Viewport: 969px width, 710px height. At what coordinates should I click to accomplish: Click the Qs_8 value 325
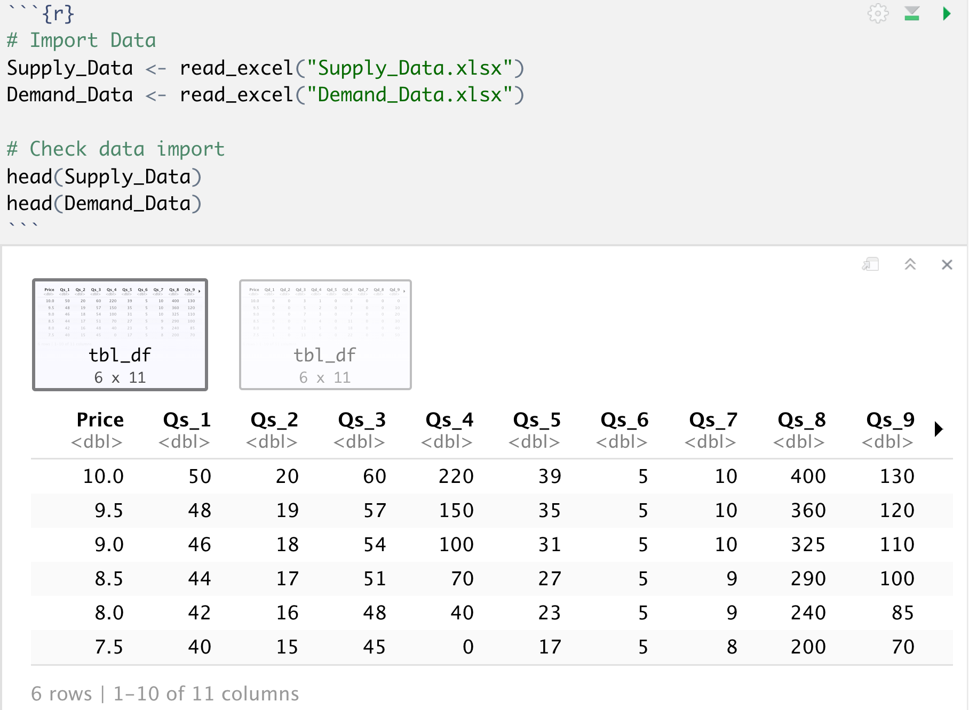(808, 544)
